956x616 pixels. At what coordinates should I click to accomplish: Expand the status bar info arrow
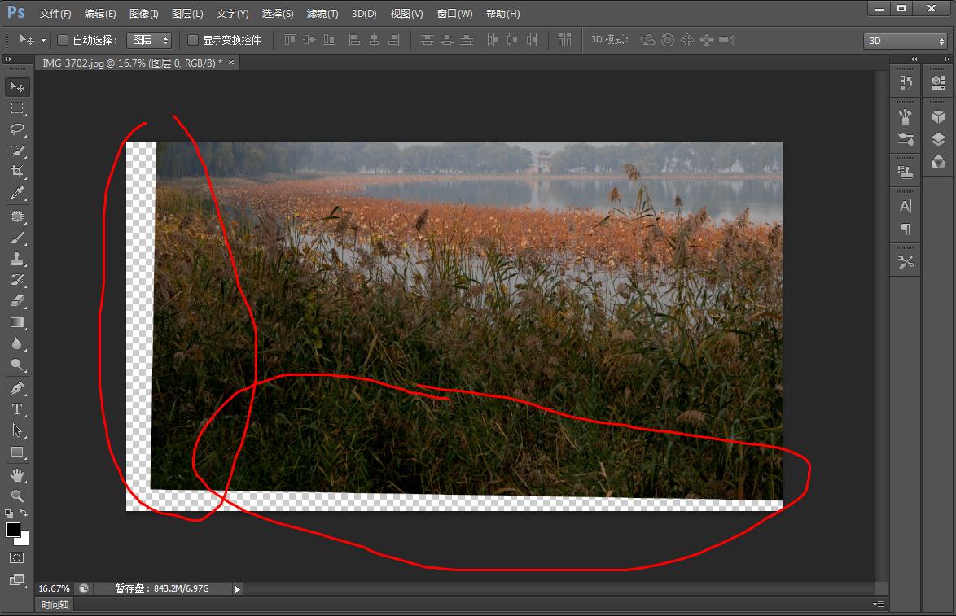[x=238, y=588]
